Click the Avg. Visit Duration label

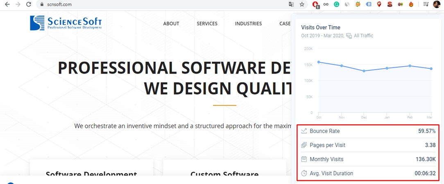[x=331, y=173]
